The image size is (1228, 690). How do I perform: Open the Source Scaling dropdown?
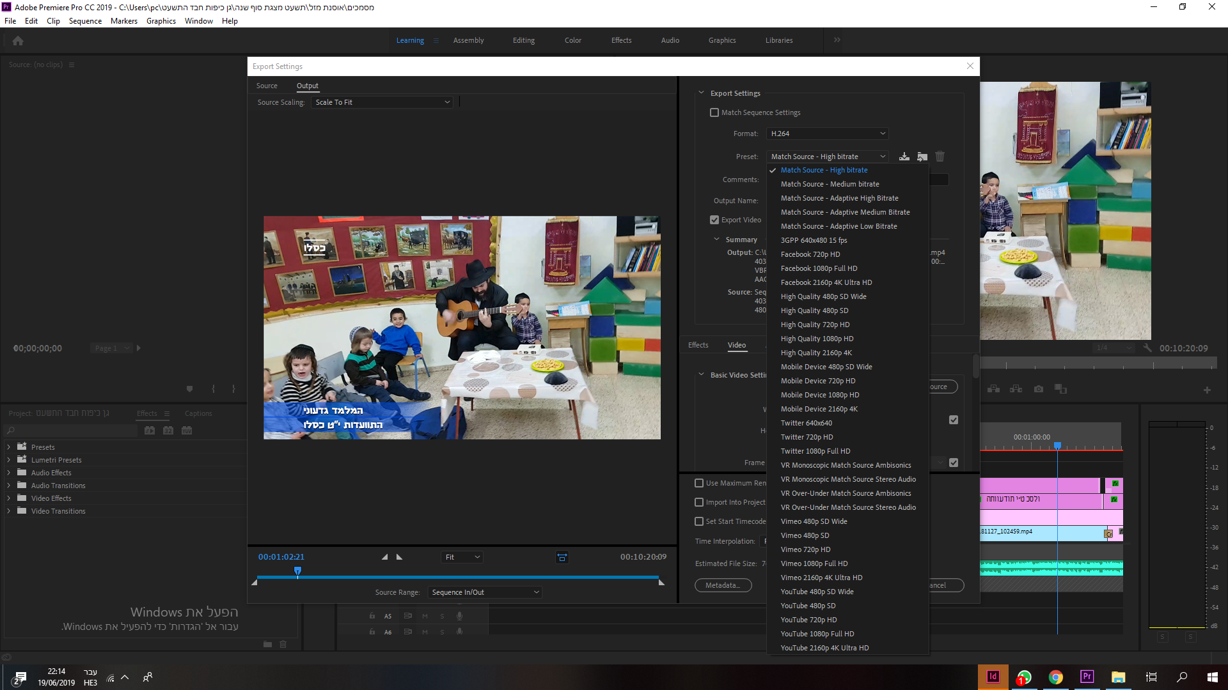point(382,102)
